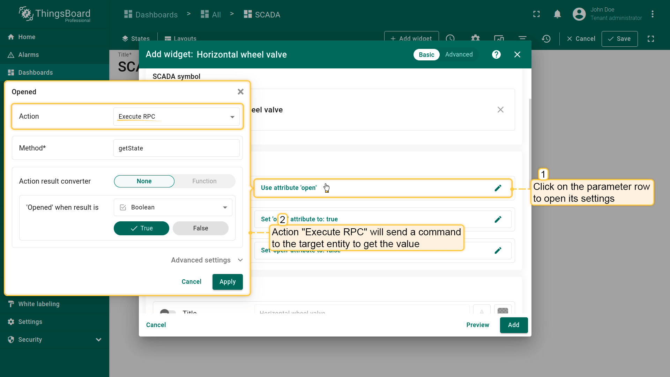
Task: Click pencil icon for 'attribute to: true' row
Action: (x=498, y=219)
